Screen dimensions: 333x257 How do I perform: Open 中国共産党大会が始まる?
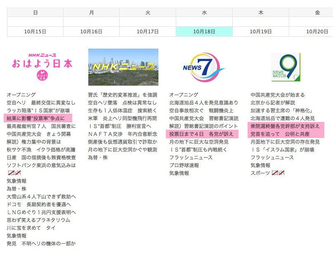(278, 95)
